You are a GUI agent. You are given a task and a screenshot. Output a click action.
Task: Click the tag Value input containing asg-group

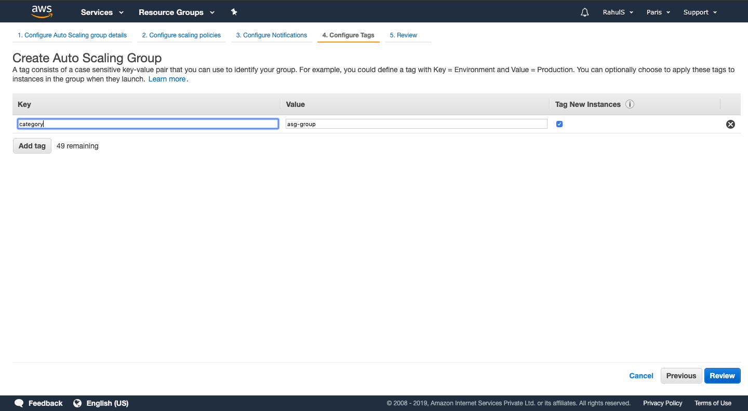click(416, 124)
